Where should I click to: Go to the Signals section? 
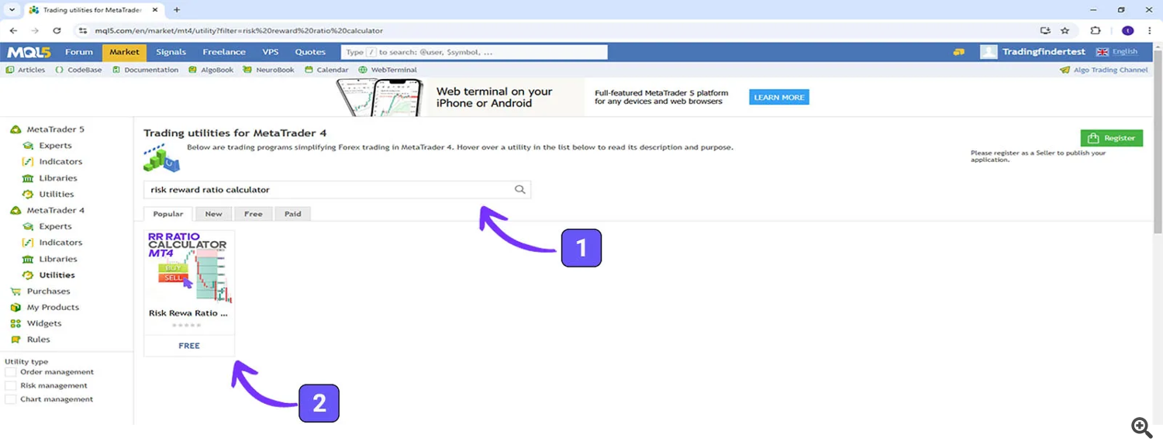point(171,52)
